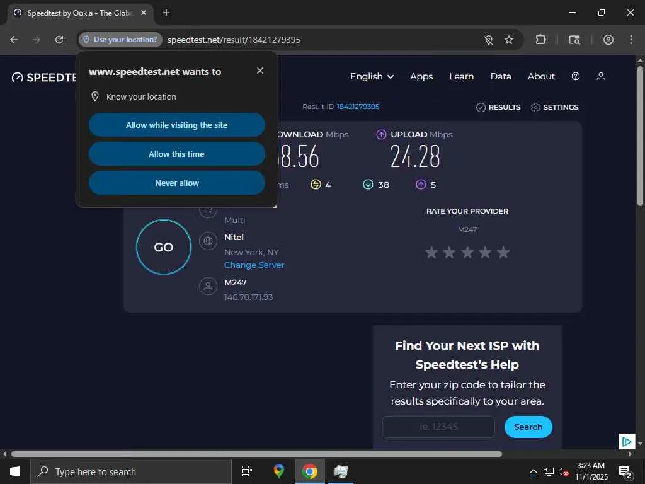Click the upload latency icon showing 5
This screenshot has width=645, height=484.
421,185
